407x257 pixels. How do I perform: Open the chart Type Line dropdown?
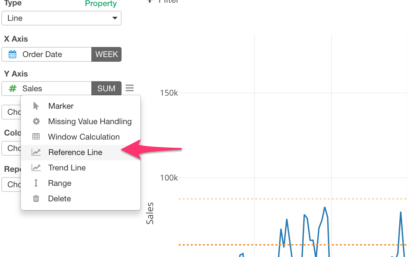61,18
